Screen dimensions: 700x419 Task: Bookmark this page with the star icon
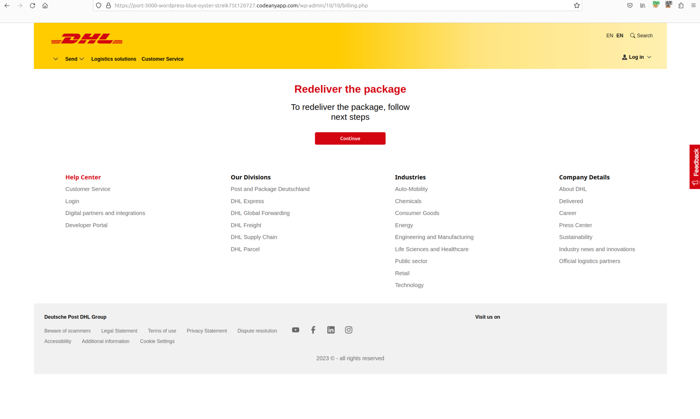click(x=577, y=5)
